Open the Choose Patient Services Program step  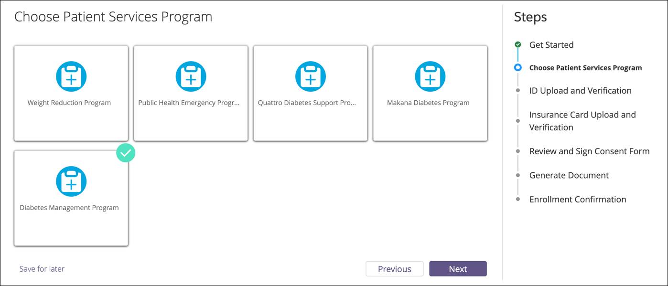[x=586, y=68]
